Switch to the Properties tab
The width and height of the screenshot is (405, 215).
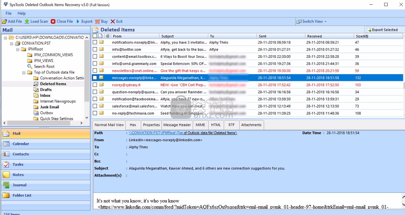151,125
